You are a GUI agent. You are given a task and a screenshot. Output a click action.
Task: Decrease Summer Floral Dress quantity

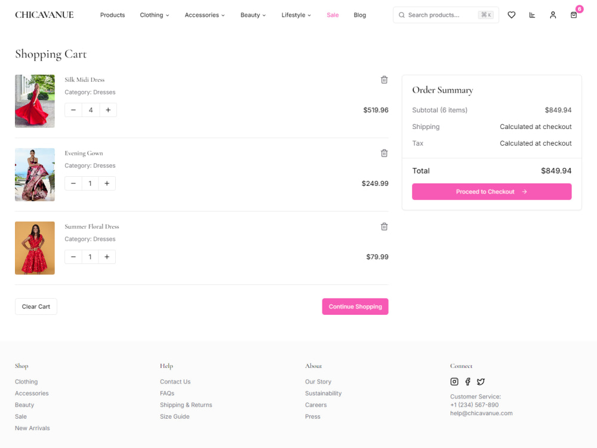click(73, 257)
